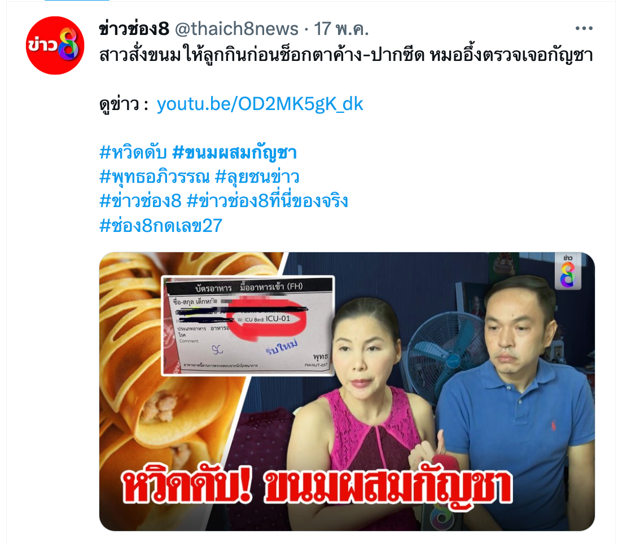Open the #ลุยชนข่าว hashtag
Viewport: 631px width, 544px height.
click(257, 177)
